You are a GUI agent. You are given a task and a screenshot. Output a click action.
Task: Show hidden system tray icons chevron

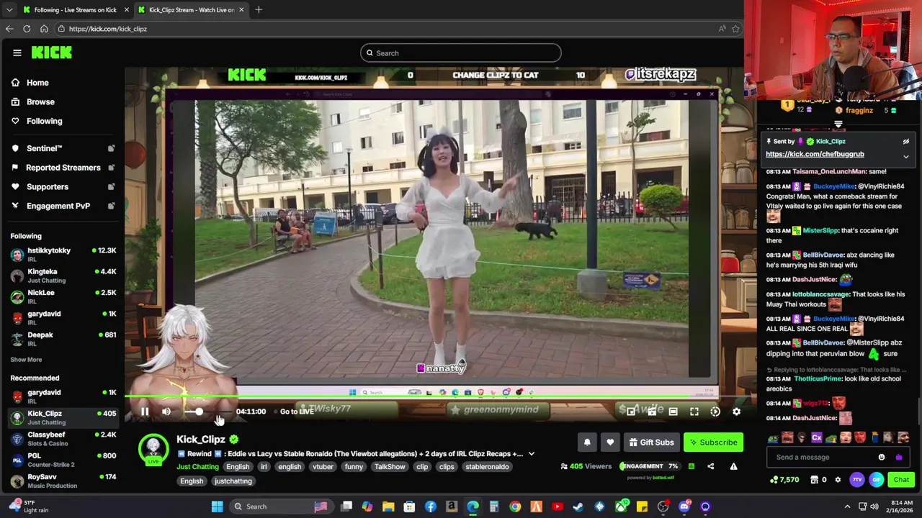click(846, 506)
